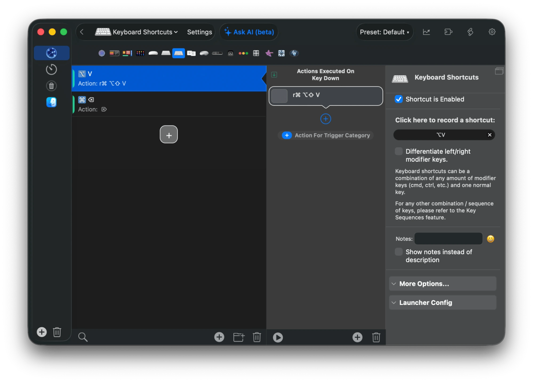Remove selected app with sidebar trash icon

(57, 332)
